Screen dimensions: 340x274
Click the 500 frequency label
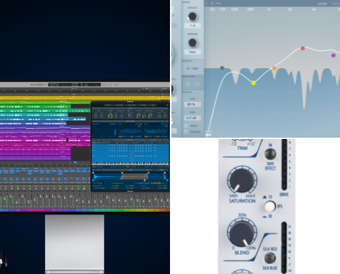point(250,9)
